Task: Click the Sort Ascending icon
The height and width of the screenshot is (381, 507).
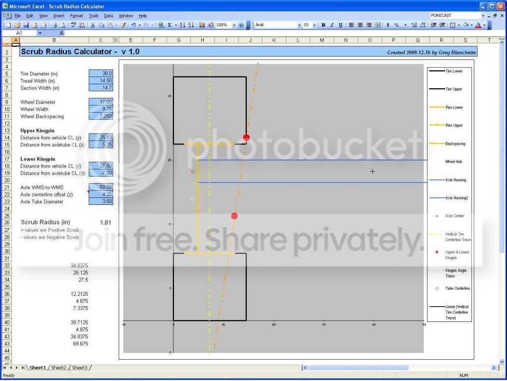Action: point(182,25)
